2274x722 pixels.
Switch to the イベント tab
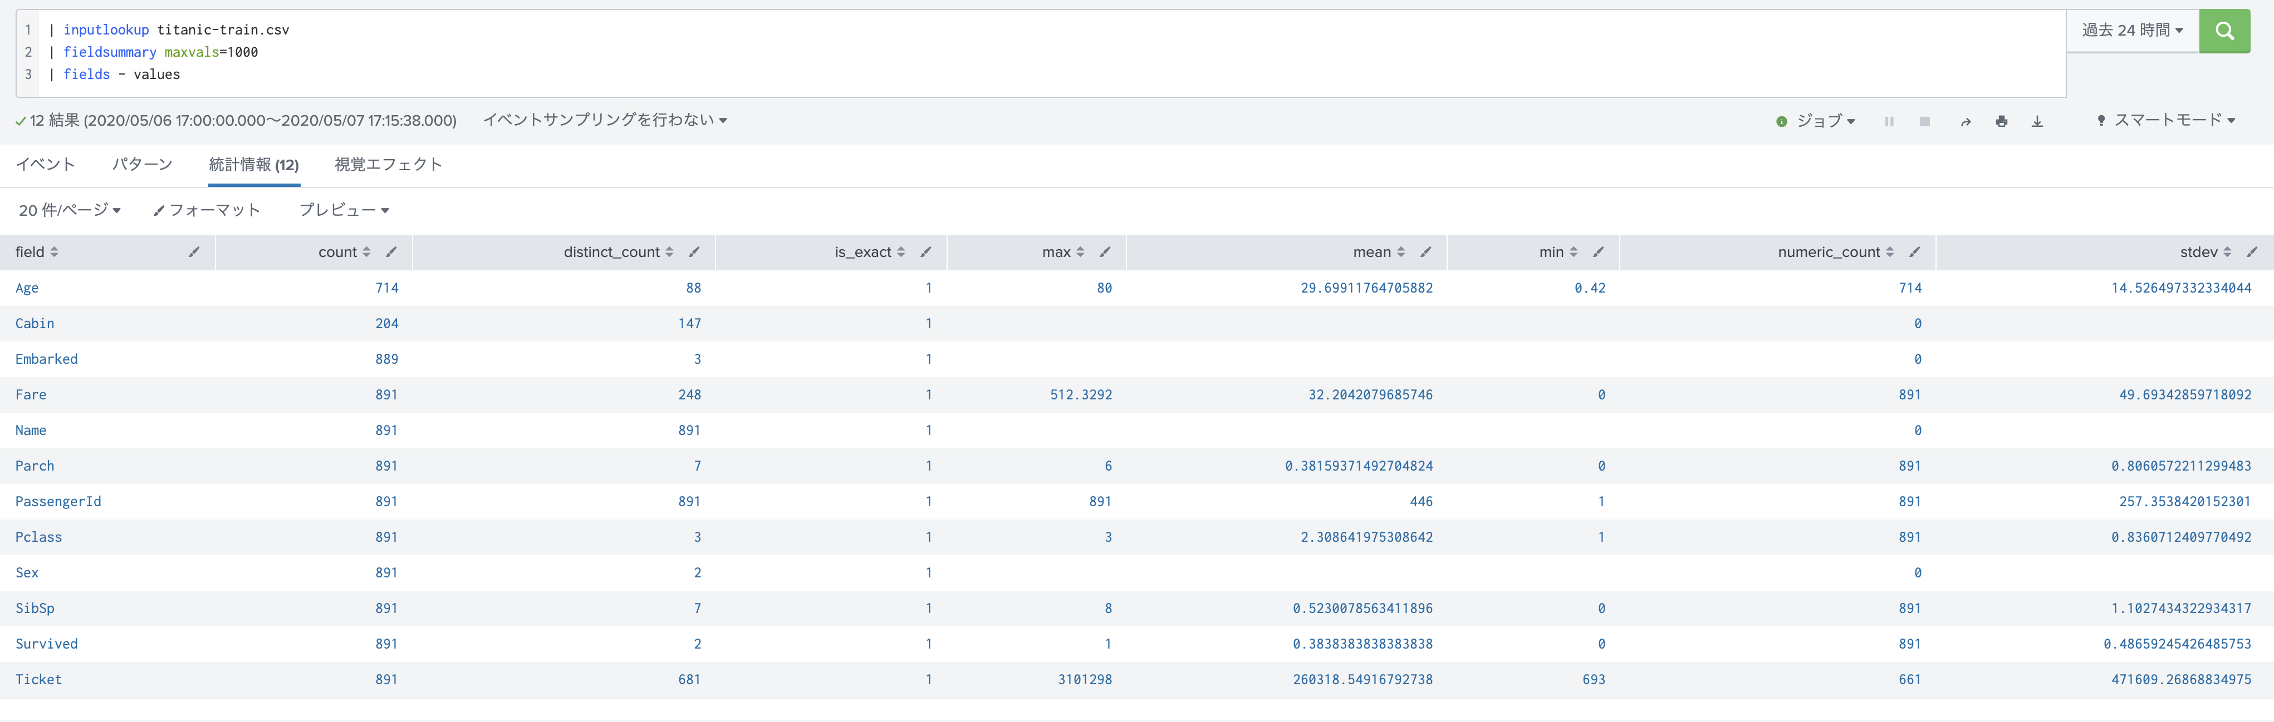[45, 165]
